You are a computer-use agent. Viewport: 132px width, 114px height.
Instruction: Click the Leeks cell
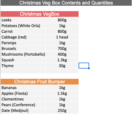coord(23,20)
